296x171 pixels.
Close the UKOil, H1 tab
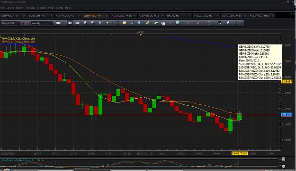point(190,16)
